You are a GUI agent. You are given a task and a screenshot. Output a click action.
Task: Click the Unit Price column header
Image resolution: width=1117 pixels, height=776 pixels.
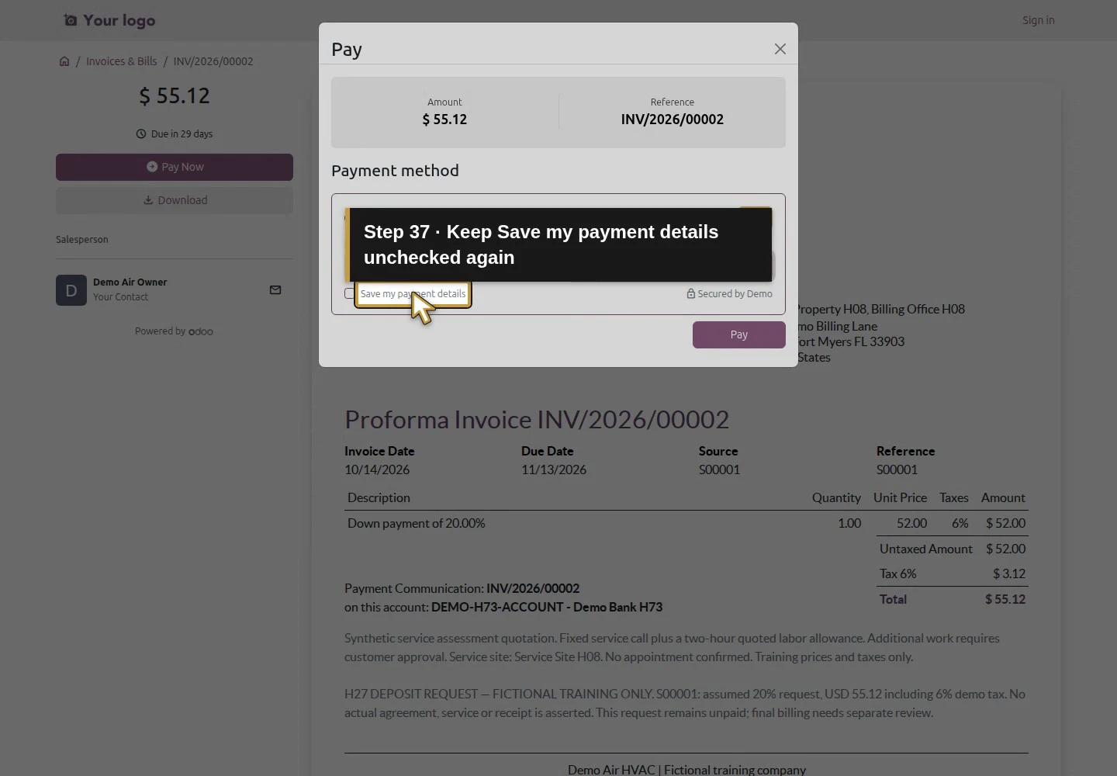coord(900,497)
